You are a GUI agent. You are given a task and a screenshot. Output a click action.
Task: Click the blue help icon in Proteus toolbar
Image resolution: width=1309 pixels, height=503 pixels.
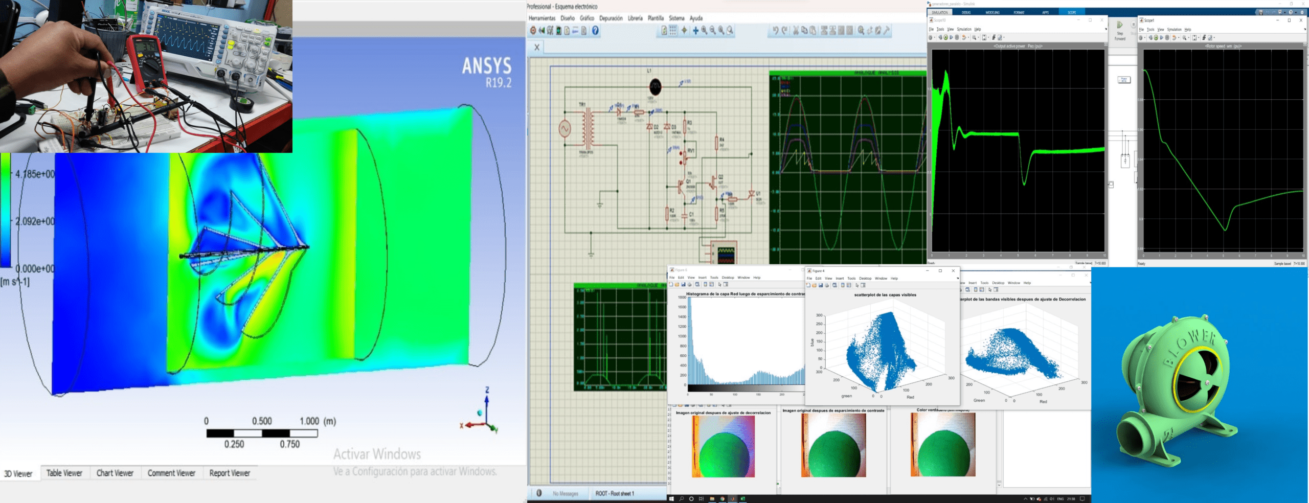tap(595, 31)
